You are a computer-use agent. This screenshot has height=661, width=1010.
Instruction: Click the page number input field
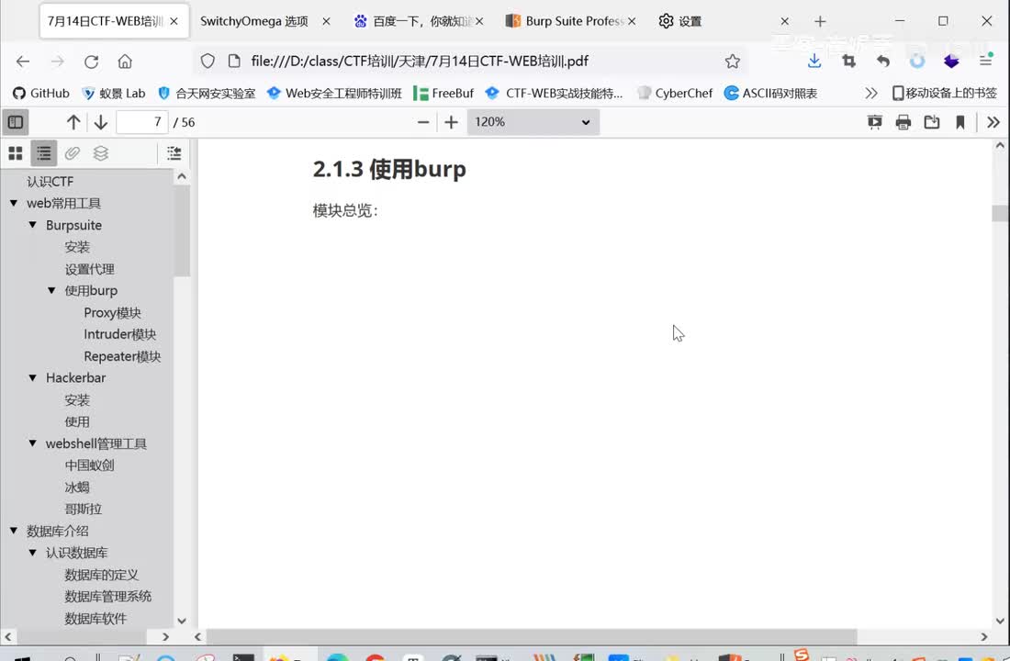click(141, 122)
